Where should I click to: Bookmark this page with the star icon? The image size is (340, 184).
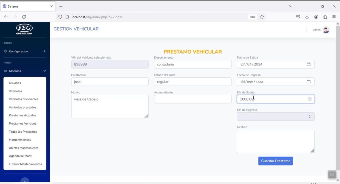coord(262,17)
